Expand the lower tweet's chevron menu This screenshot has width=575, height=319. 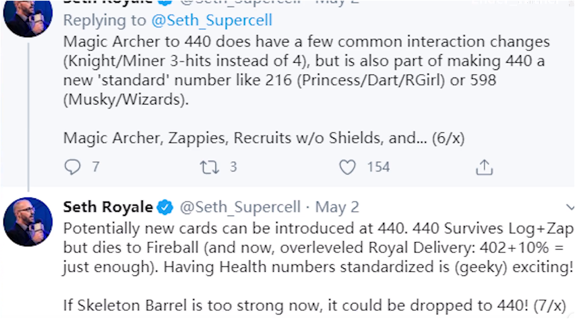pyautogui.click(x=570, y=208)
